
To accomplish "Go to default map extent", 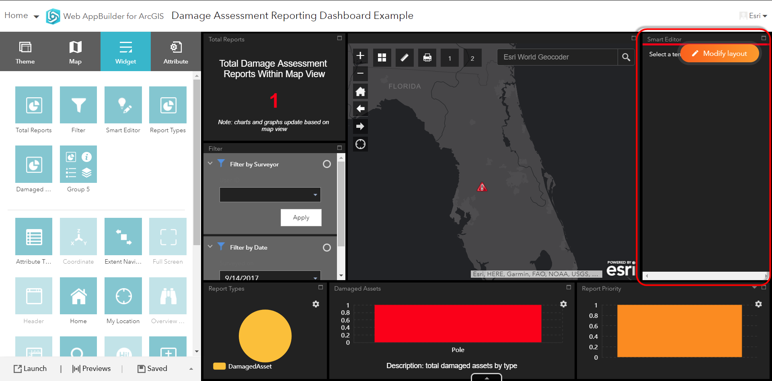I will 360,92.
